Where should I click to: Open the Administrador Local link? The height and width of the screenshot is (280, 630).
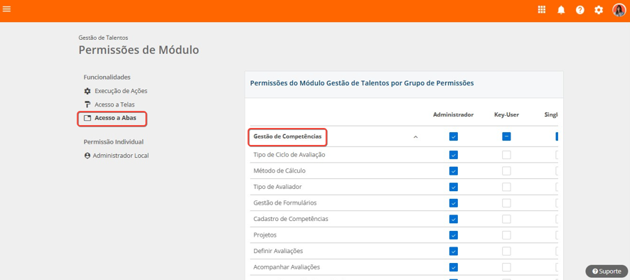pyautogui.click(x=121, y=156)
